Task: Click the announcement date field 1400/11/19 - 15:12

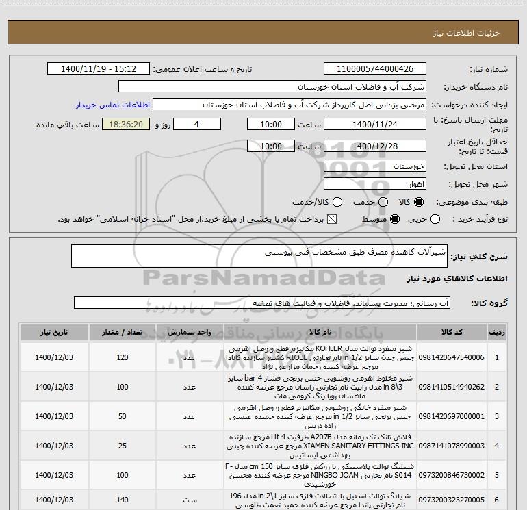Action: click(x=99, y=68)
